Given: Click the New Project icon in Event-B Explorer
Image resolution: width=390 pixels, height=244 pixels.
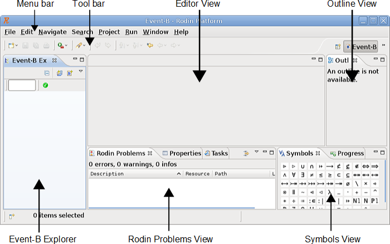Looking at the screenshot, I should [x=60, y=73].
